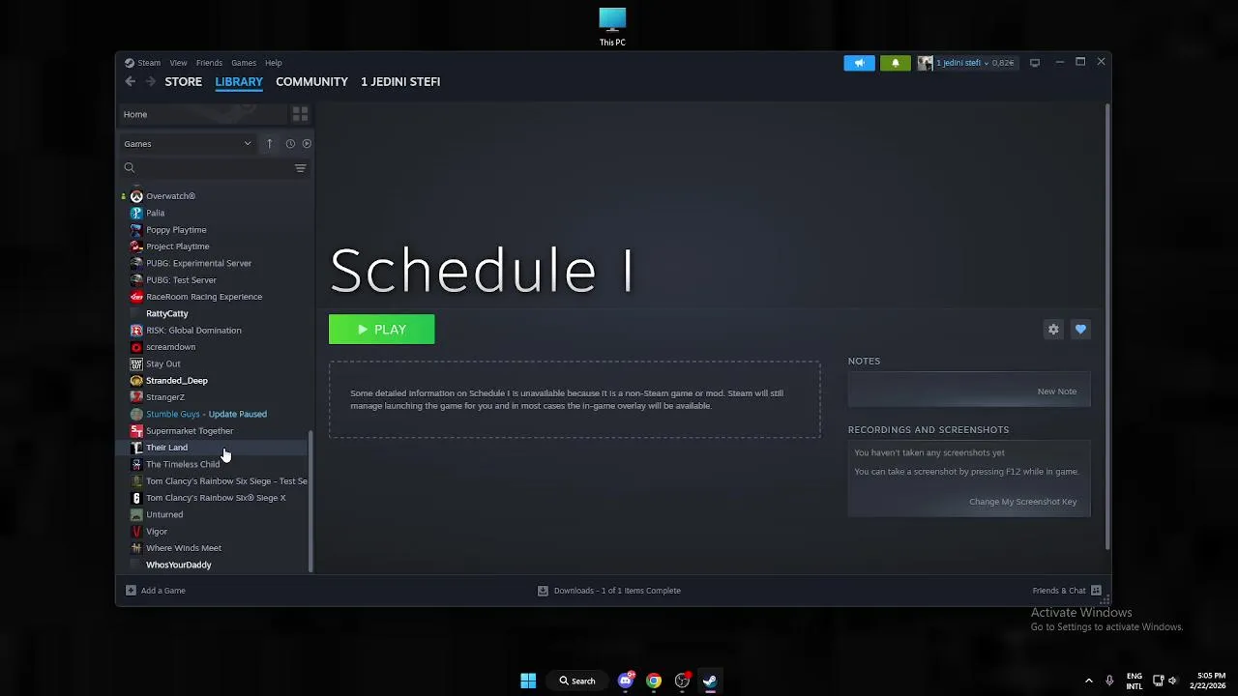Open the 1 JEDINI STEFI profile tab
The width and height of the screenshot is (1238, 696).
[400, 82]
